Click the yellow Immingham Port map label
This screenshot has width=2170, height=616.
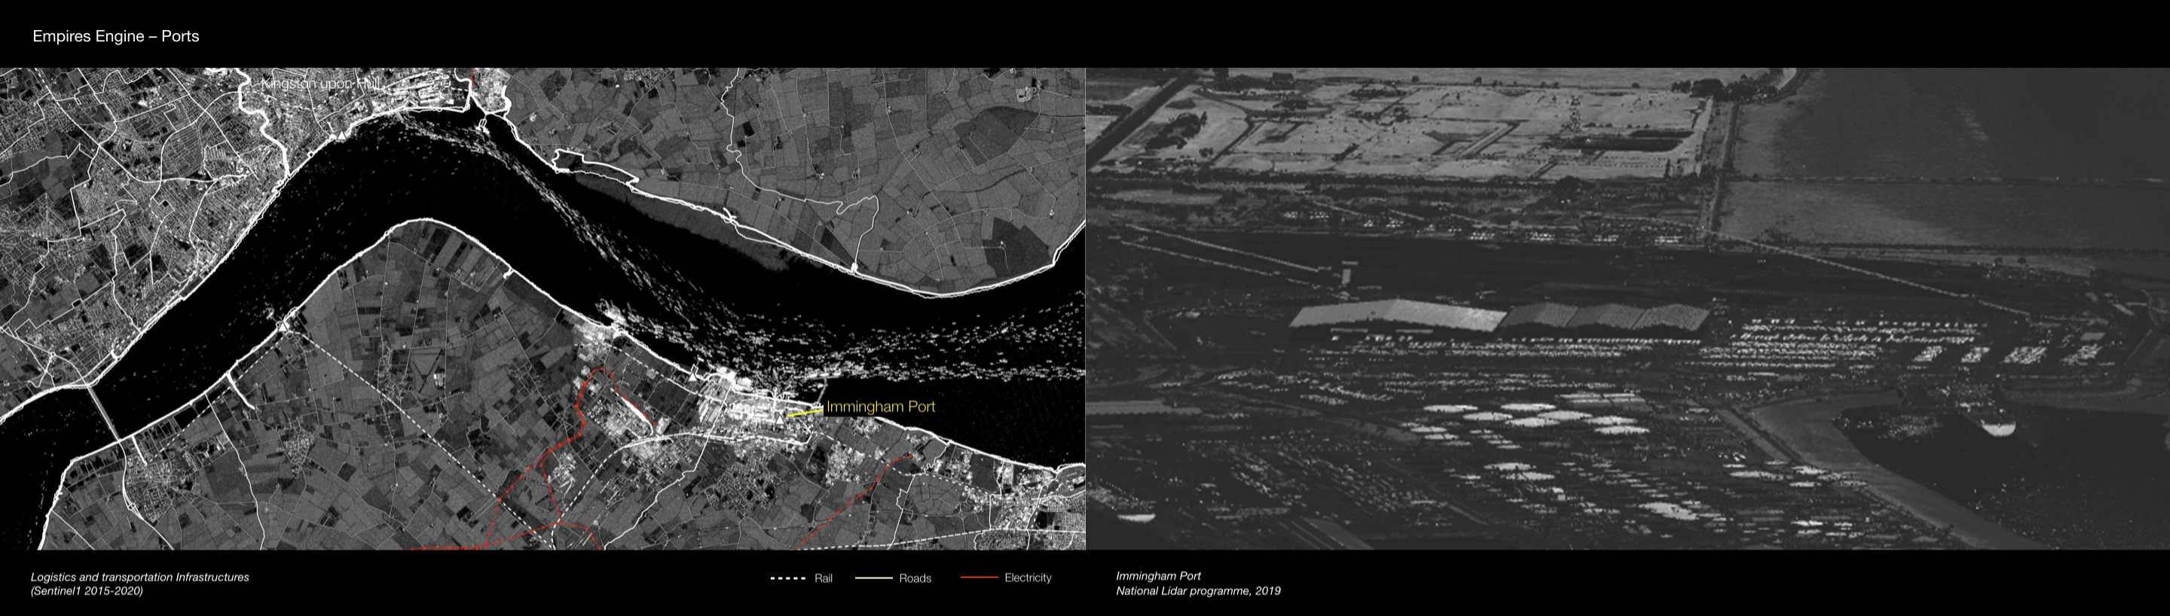(880, 407)
